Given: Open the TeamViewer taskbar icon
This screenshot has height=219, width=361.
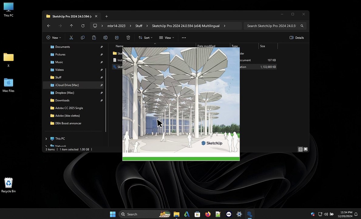Looking at the screenshot, I should click(229, 214).
